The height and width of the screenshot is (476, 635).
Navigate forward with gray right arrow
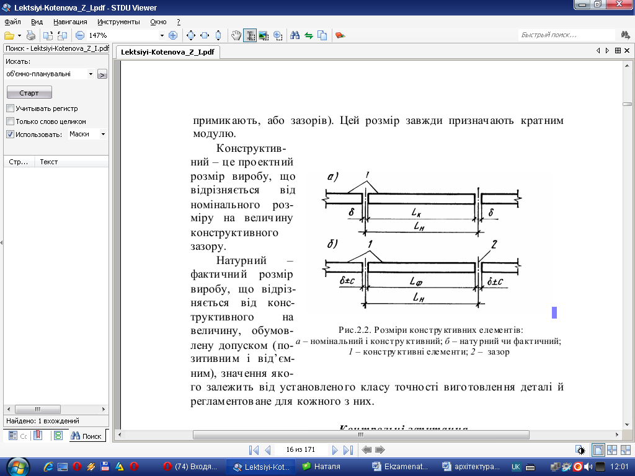coord(380,450)
